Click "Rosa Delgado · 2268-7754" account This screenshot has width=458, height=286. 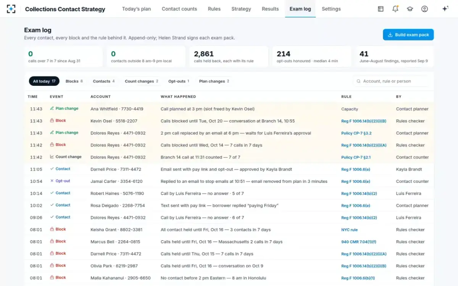point(118,206)
